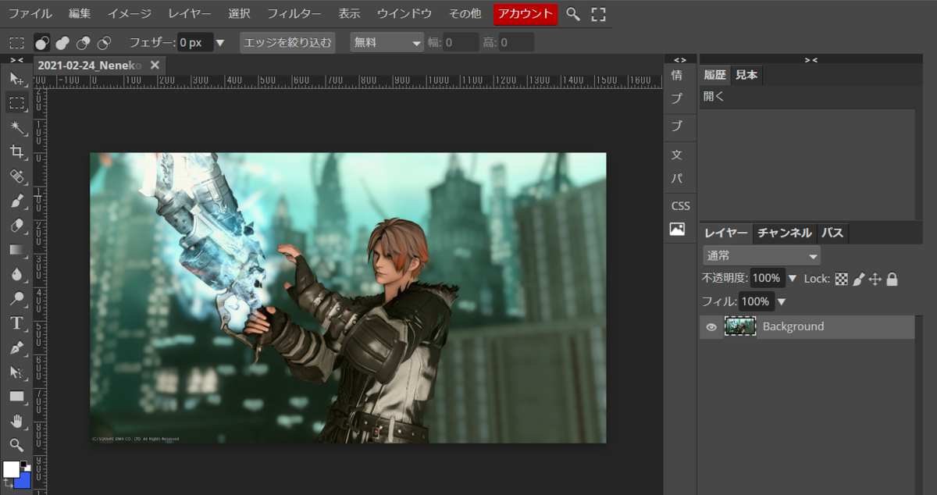Open the フィル fill slider arrow
Viewport: 937px width, 495px height.
pyautogui.click(x=782, y=301)
